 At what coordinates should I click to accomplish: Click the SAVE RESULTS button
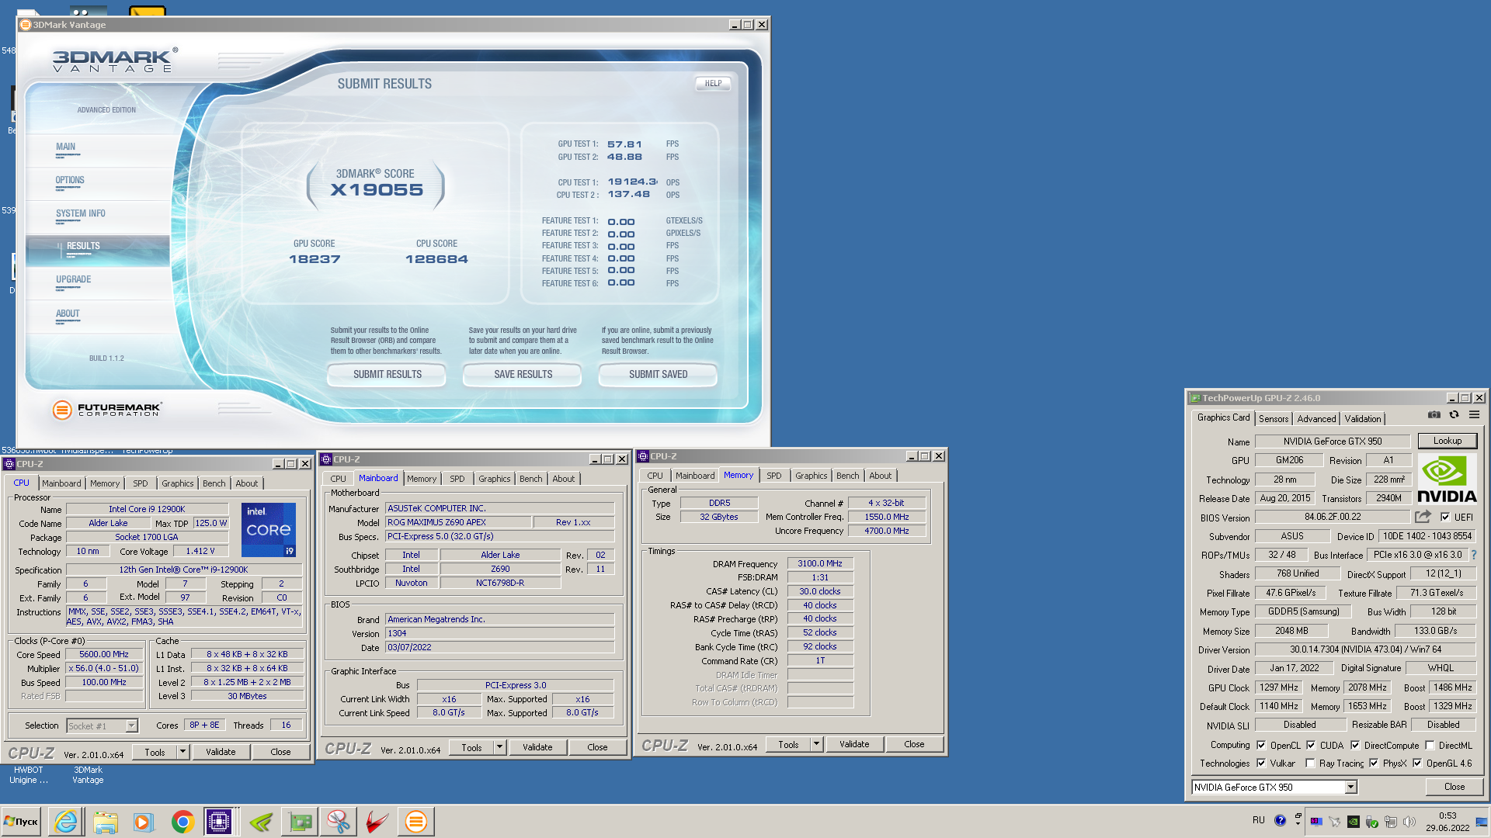(523, 375)
